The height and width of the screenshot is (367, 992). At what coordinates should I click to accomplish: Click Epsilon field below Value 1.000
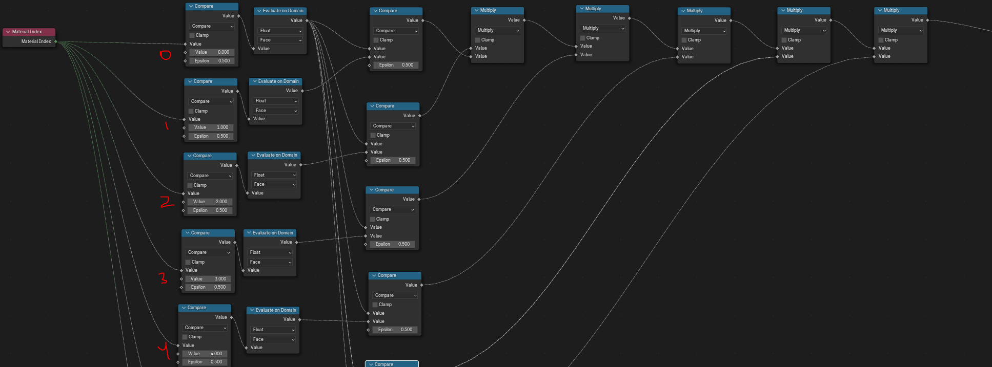click(x=211, y=136)
